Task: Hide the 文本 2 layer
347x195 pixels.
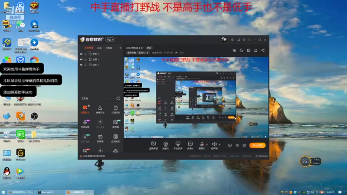Action: pos(81,54)
